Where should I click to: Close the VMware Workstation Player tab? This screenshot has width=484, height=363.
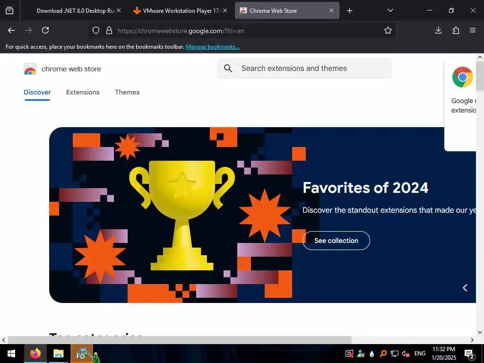tap(225, 10)
